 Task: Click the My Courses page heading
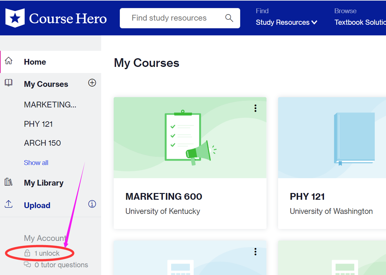[x=147, y=63]
